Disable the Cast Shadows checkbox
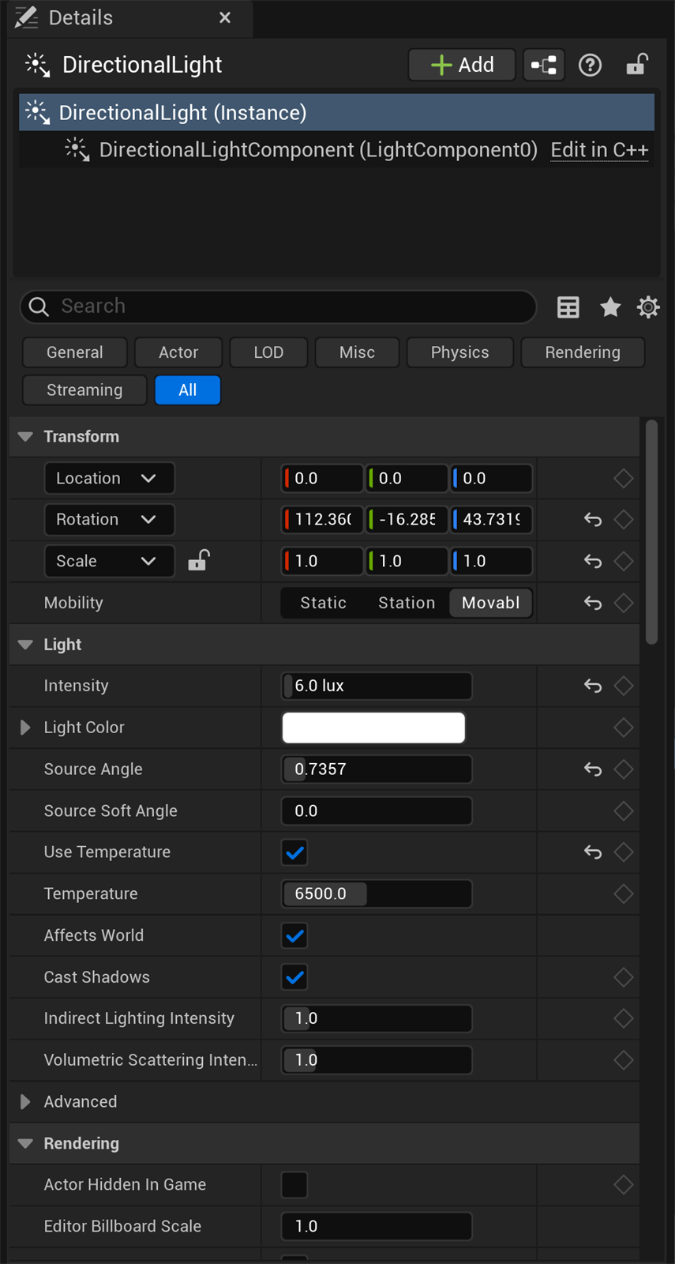Image resolution: width=675 pixels, height=1264 pixels. pyautogui.click(x=294, y=977)
